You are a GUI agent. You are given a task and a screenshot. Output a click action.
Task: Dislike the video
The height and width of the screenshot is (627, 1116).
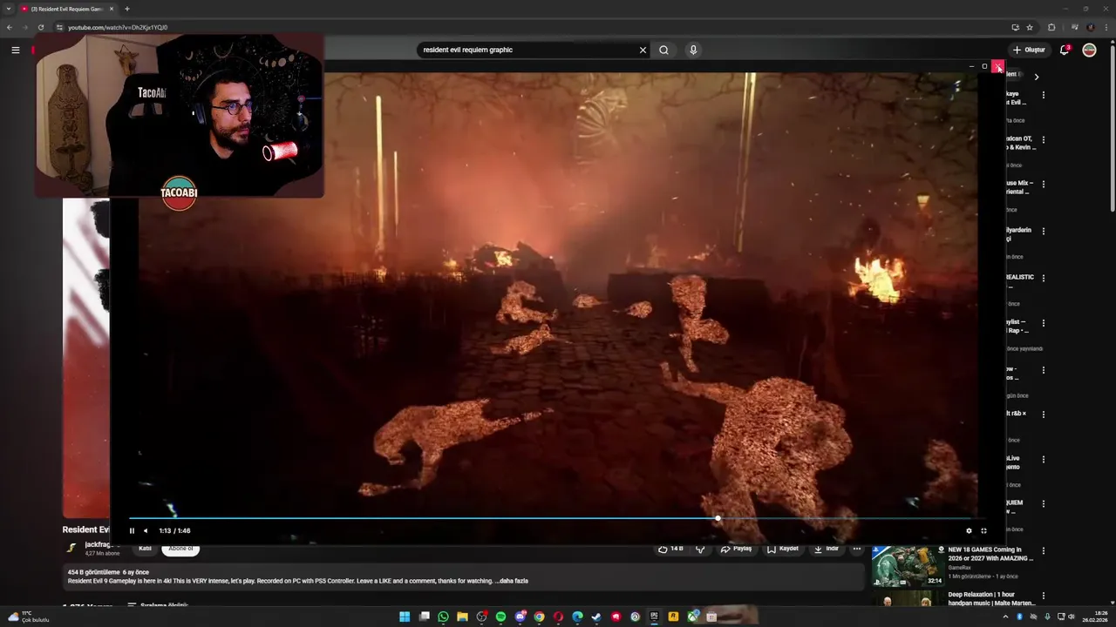click(700, 549)
